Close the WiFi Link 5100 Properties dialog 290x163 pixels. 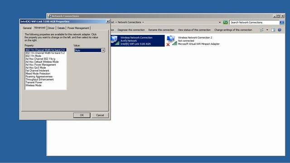(108, 21)
